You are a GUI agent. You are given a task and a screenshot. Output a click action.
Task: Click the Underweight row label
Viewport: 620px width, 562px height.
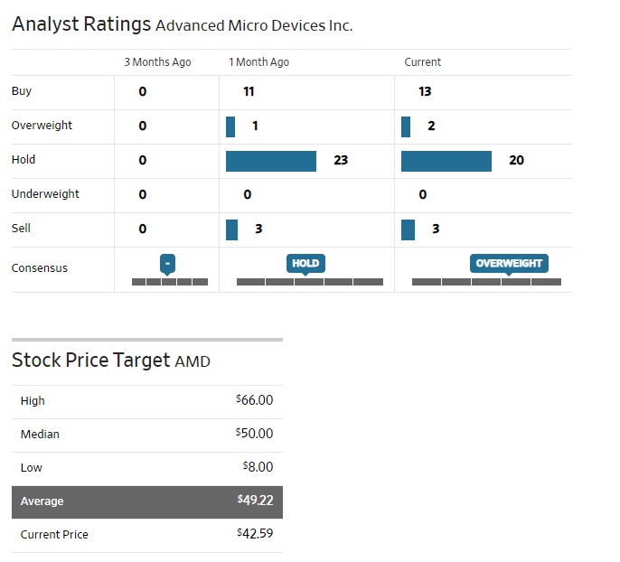pyautogui.click(x=45, y=194)
